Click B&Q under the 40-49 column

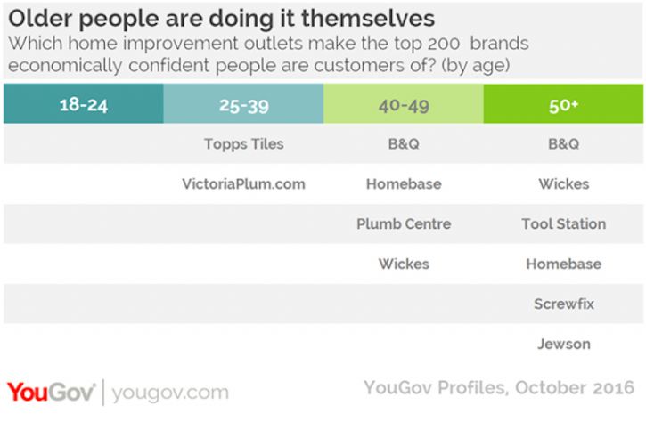[404, 143]
